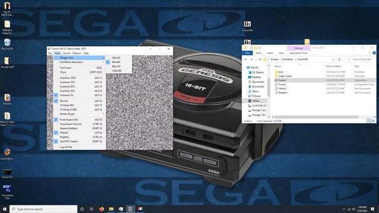This screenshot has height=213, width=379.
Task: Open the address bar history dropdown
Action: pyautogui.click(x=333, y=59)
